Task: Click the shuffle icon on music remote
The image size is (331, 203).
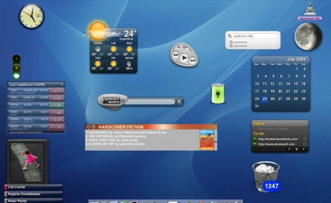Action: (179, 47)
